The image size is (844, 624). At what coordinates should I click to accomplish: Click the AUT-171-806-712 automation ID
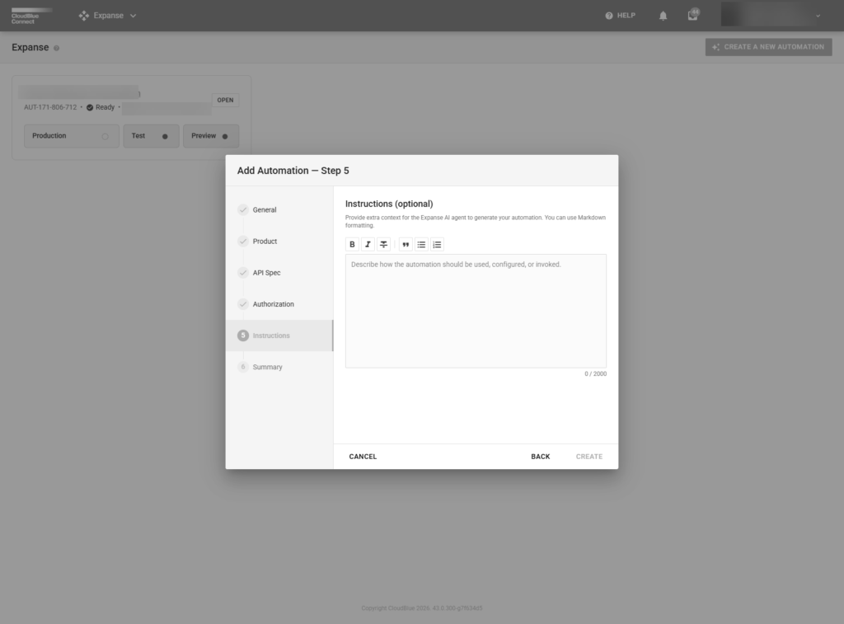pos(50,107)
